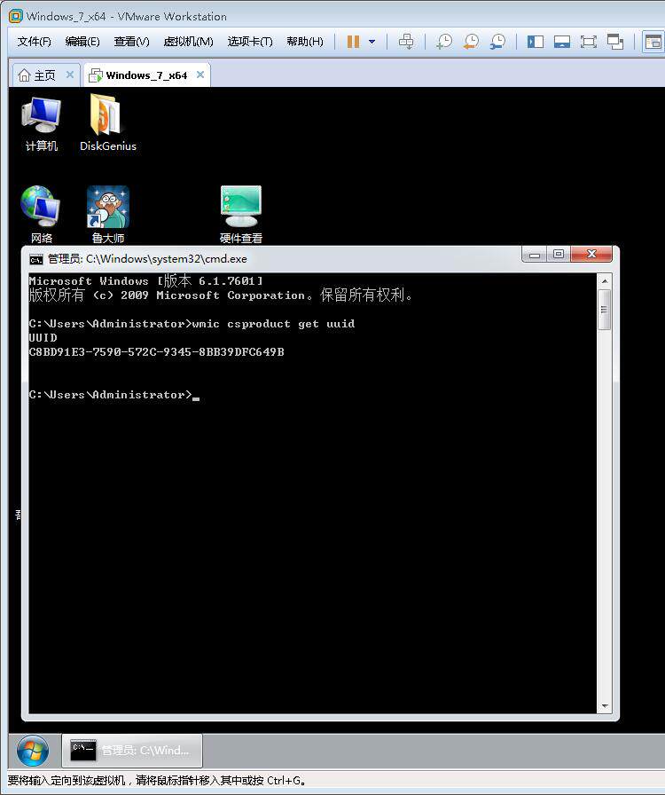Select the 硬件查看 desktop icon

click(241, 215)
